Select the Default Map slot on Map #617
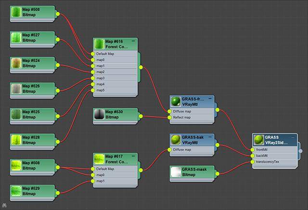 (115, 169)
